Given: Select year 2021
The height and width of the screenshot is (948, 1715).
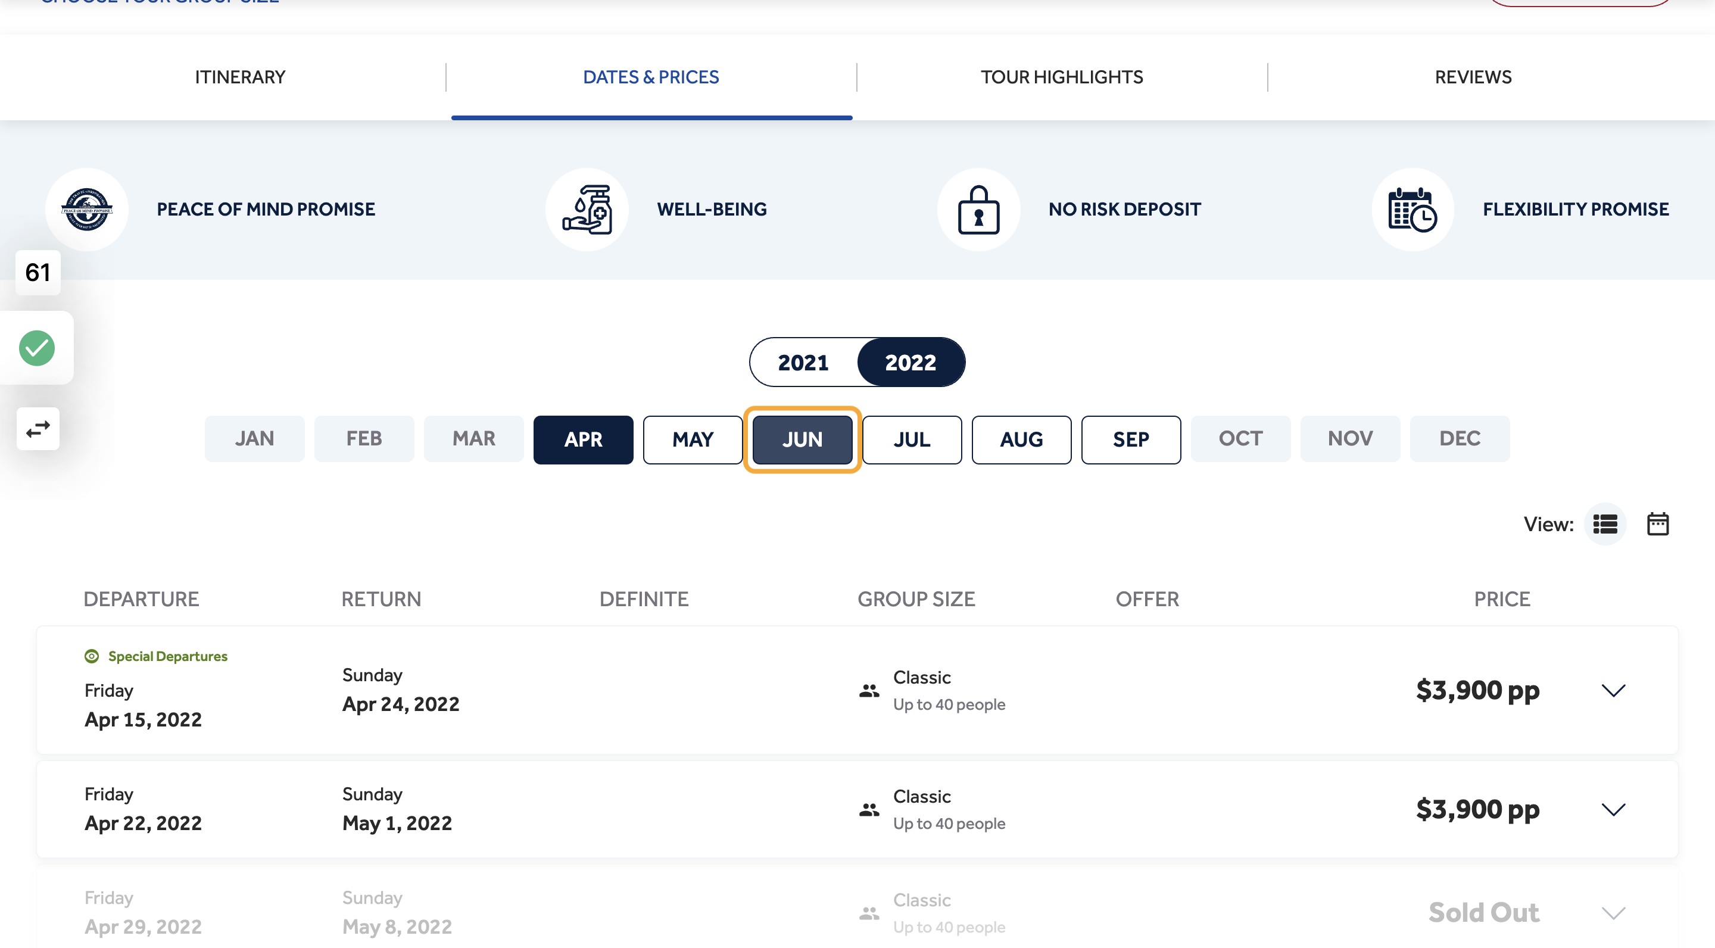Looking at the screenshot, I should (x=803, y=362).
